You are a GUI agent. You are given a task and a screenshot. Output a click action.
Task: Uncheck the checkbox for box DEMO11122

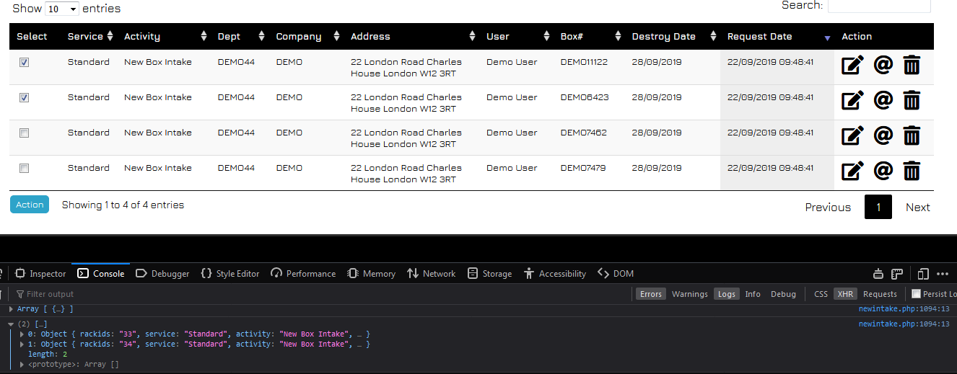(x=24, y=63)
